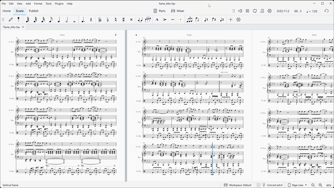Image resolution: width=334 pixels, height=188 pixels.
Task: Apply the double flat accidental
Action: click(100, 20)
